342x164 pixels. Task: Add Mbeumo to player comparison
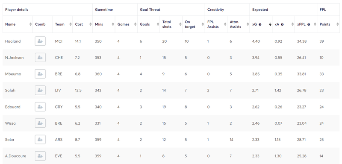click(40, 74)
